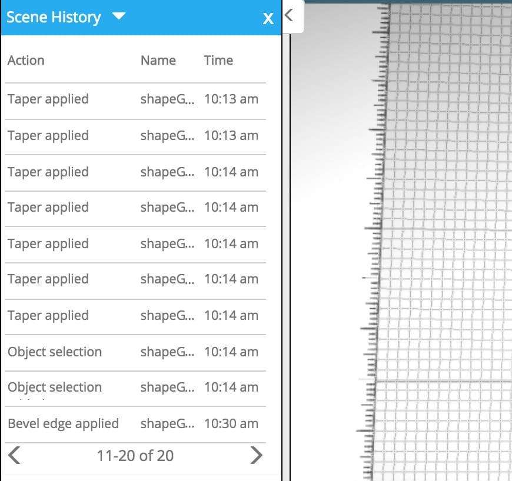Close the Scene History panel

pyautogui.click(x=268, y=18)
